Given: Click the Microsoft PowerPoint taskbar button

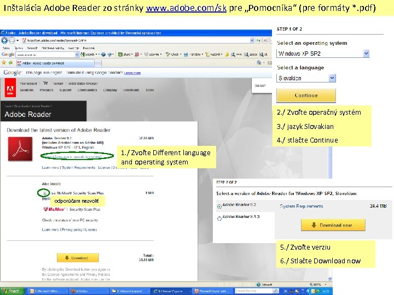Looking at the screenshot, I should (x=213, y=291).
